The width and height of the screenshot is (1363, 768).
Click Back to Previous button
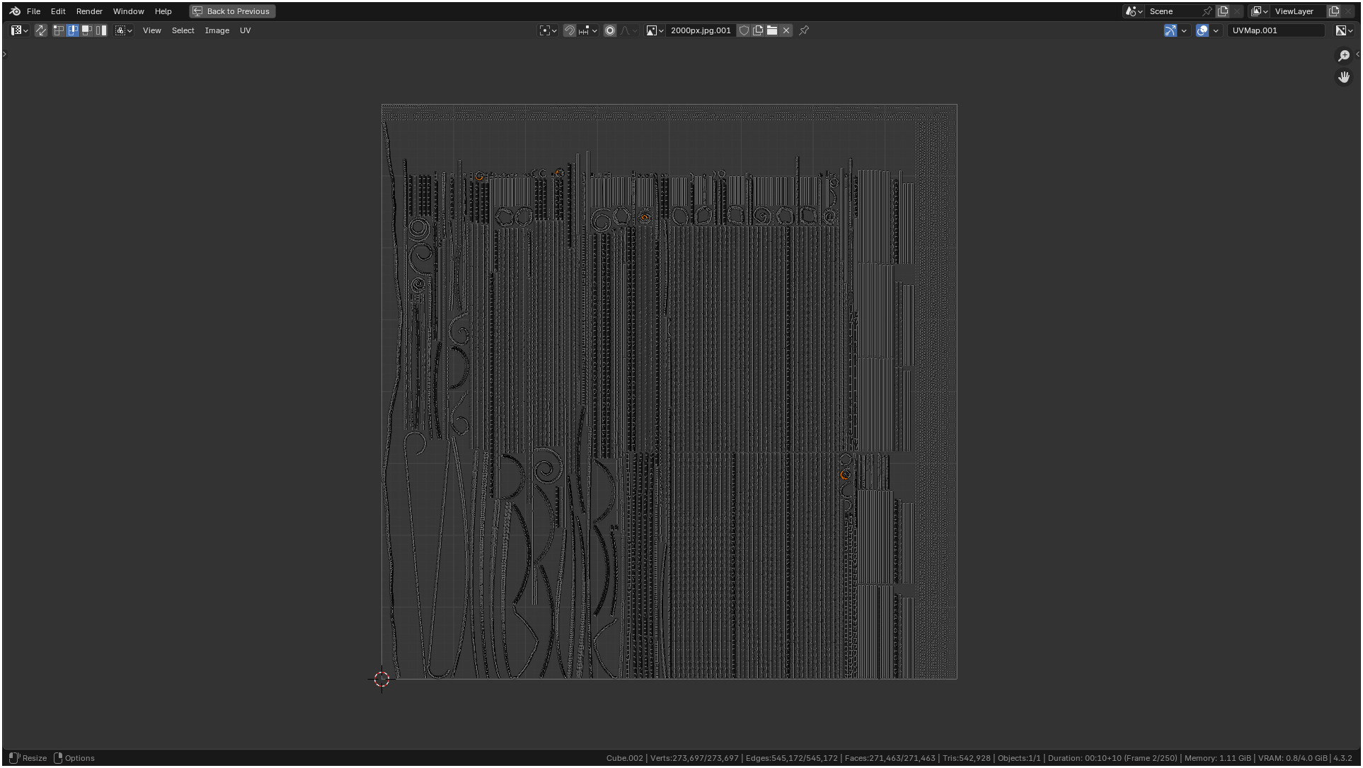232,11
